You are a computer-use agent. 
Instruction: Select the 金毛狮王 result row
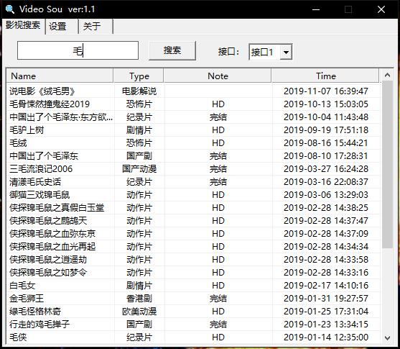(193, 299)
